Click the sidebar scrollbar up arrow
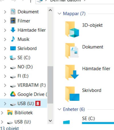 click(x=50, y=10)
